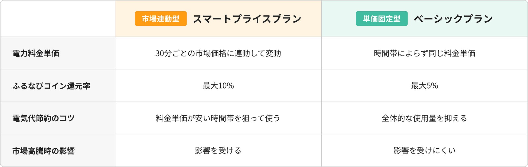Click the 全体的な使用量を抑える cell
Image resolution: width=528 pixels, height=167 pixels.
tap(425, 118)
